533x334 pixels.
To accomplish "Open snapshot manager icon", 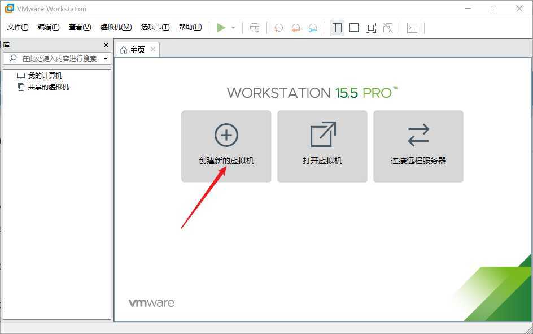I will 313,28.
